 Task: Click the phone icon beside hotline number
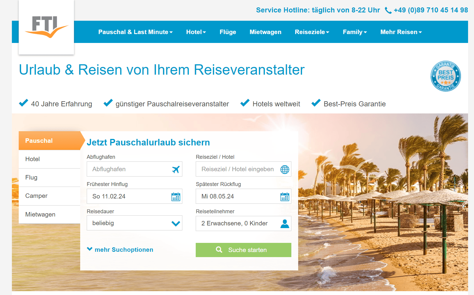tap(388, 11)
